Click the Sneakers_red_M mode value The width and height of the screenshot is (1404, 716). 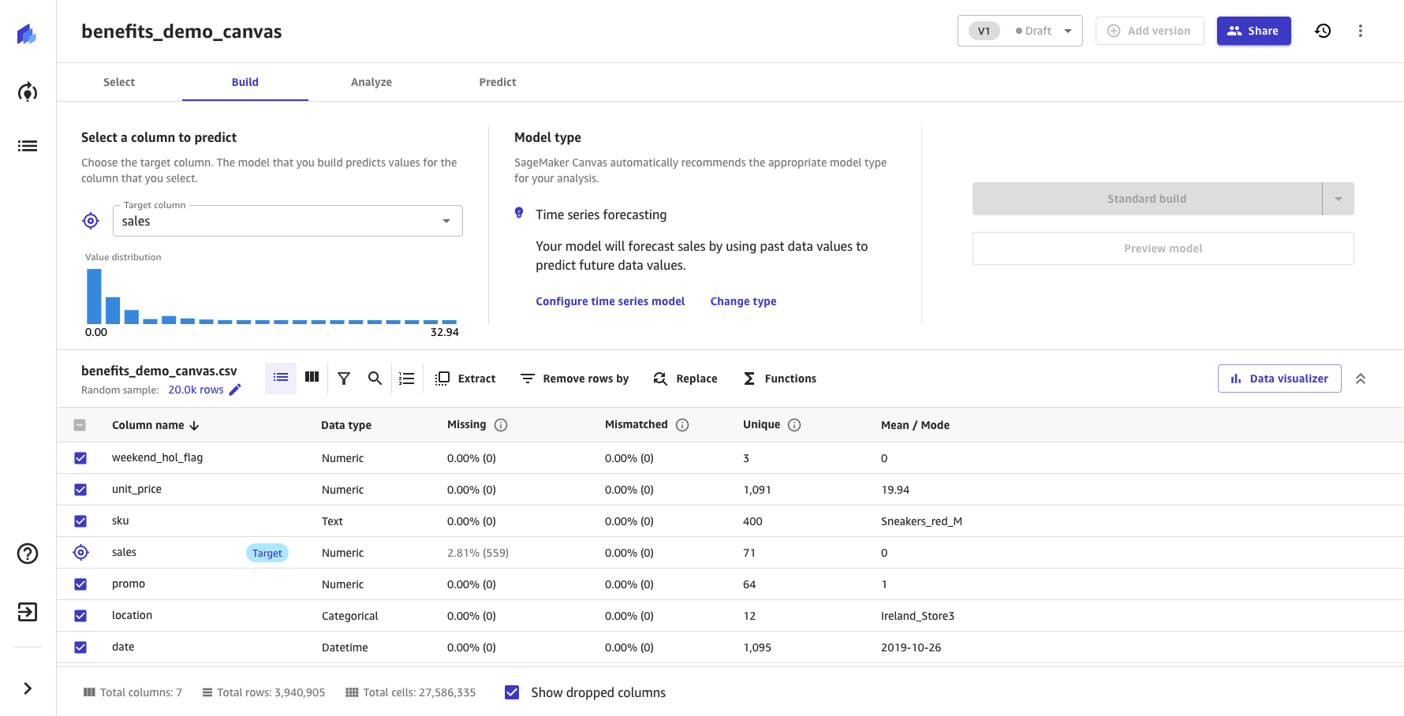point(921,521)
